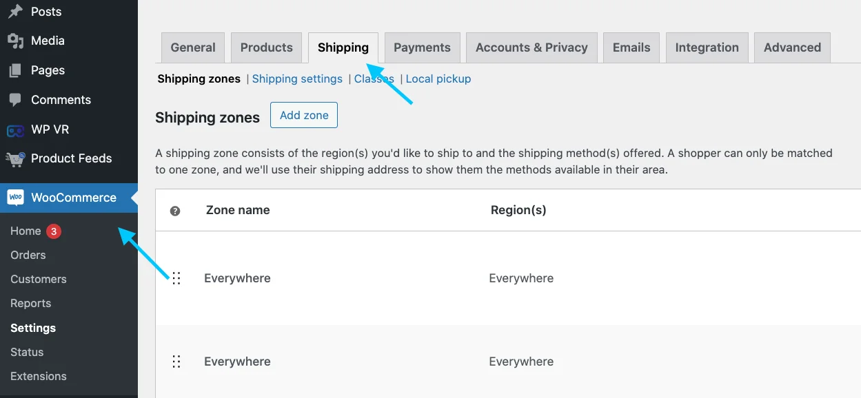This screenshot has height=398, width=861.
Task: Click the red Home notification badge
Action: point(54,231)
